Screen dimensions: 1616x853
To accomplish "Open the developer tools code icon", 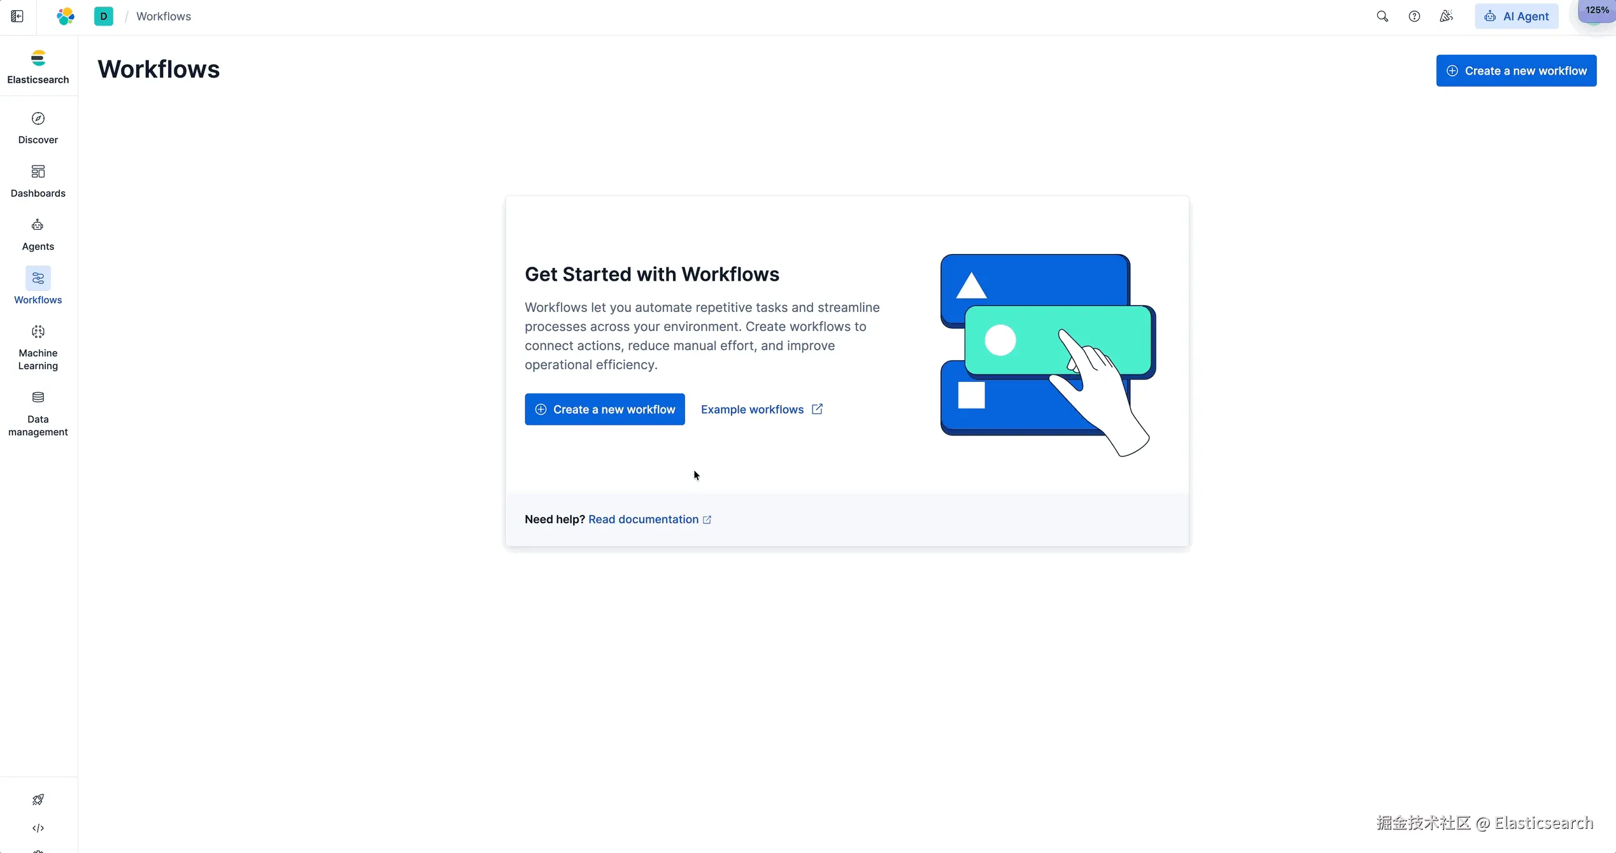I will [x=38, y=828].
